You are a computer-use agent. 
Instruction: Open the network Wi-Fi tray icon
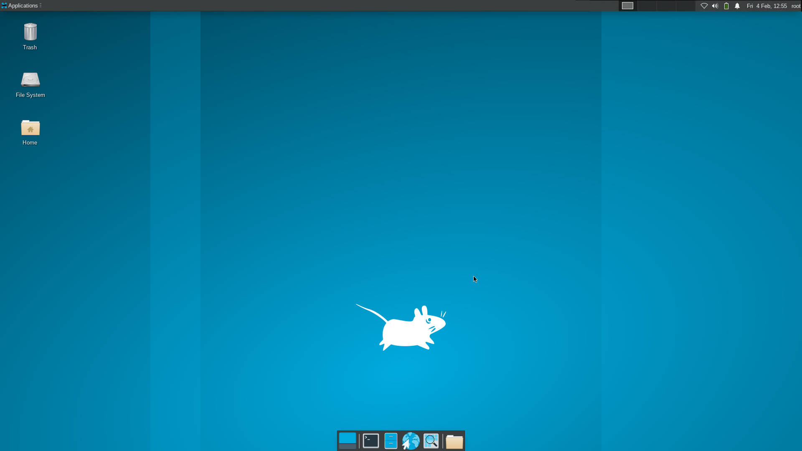pos(704,6)
